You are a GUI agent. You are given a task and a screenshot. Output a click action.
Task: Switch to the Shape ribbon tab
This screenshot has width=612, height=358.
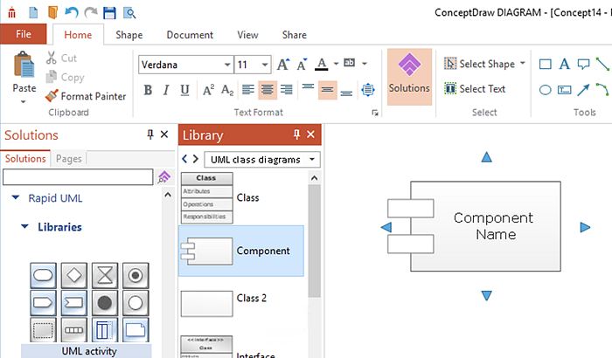[x=129, y=35]
